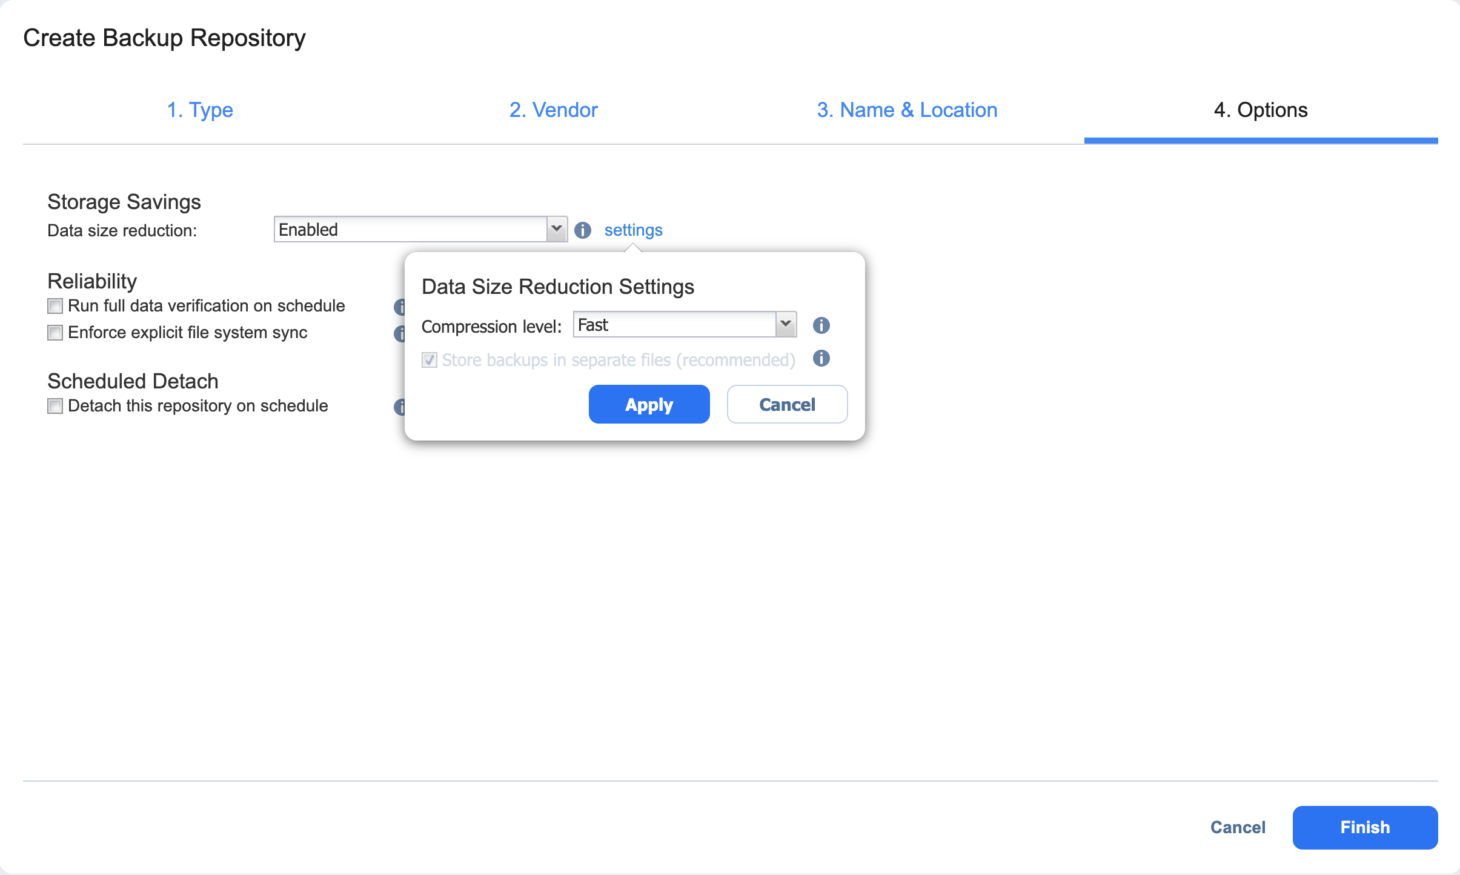Go to the 1. Type step tab

[x=200, y=110]
